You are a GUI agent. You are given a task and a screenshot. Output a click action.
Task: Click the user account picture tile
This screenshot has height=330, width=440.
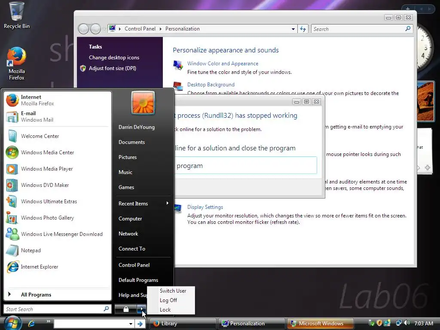click(143, 103)
